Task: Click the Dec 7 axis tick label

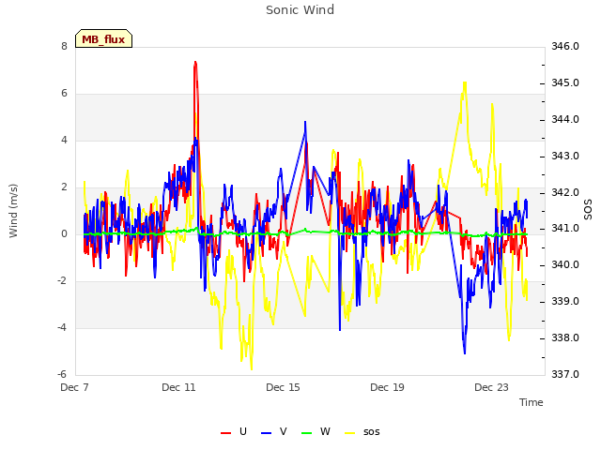Action: pos(74,387)
